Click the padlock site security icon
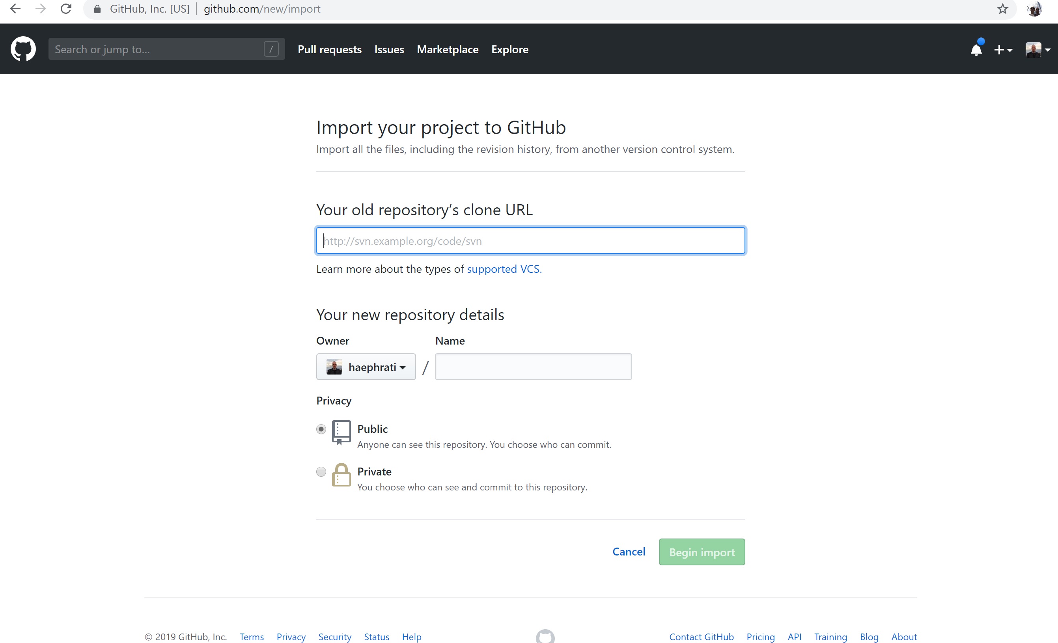This screenshot has height=643, width=1058. [97, 9]
